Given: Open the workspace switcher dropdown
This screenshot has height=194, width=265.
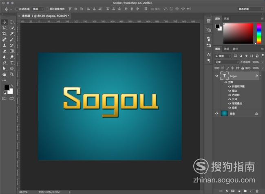Looking at the screenshot, I should 250,9.
